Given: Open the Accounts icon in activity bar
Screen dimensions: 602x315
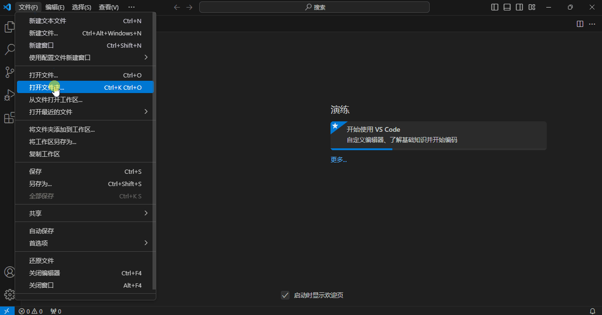Looking at the screenshot, I should click(9, 272).
